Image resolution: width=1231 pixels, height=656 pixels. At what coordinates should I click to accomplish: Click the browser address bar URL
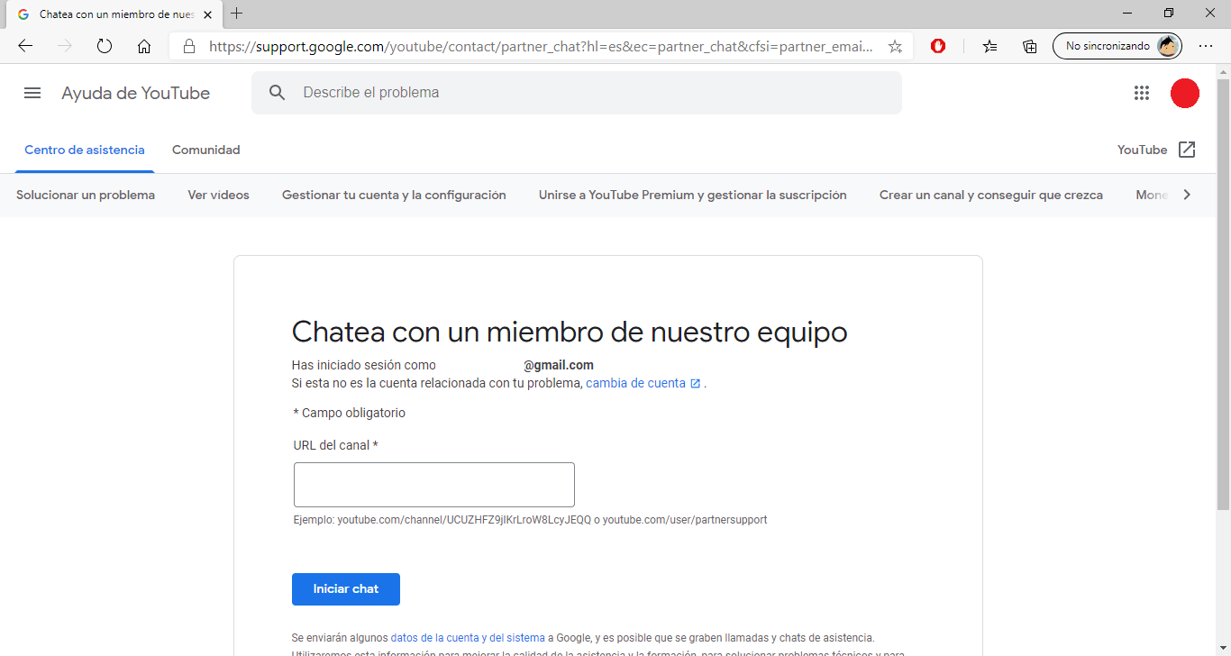(x=541, y=46)
